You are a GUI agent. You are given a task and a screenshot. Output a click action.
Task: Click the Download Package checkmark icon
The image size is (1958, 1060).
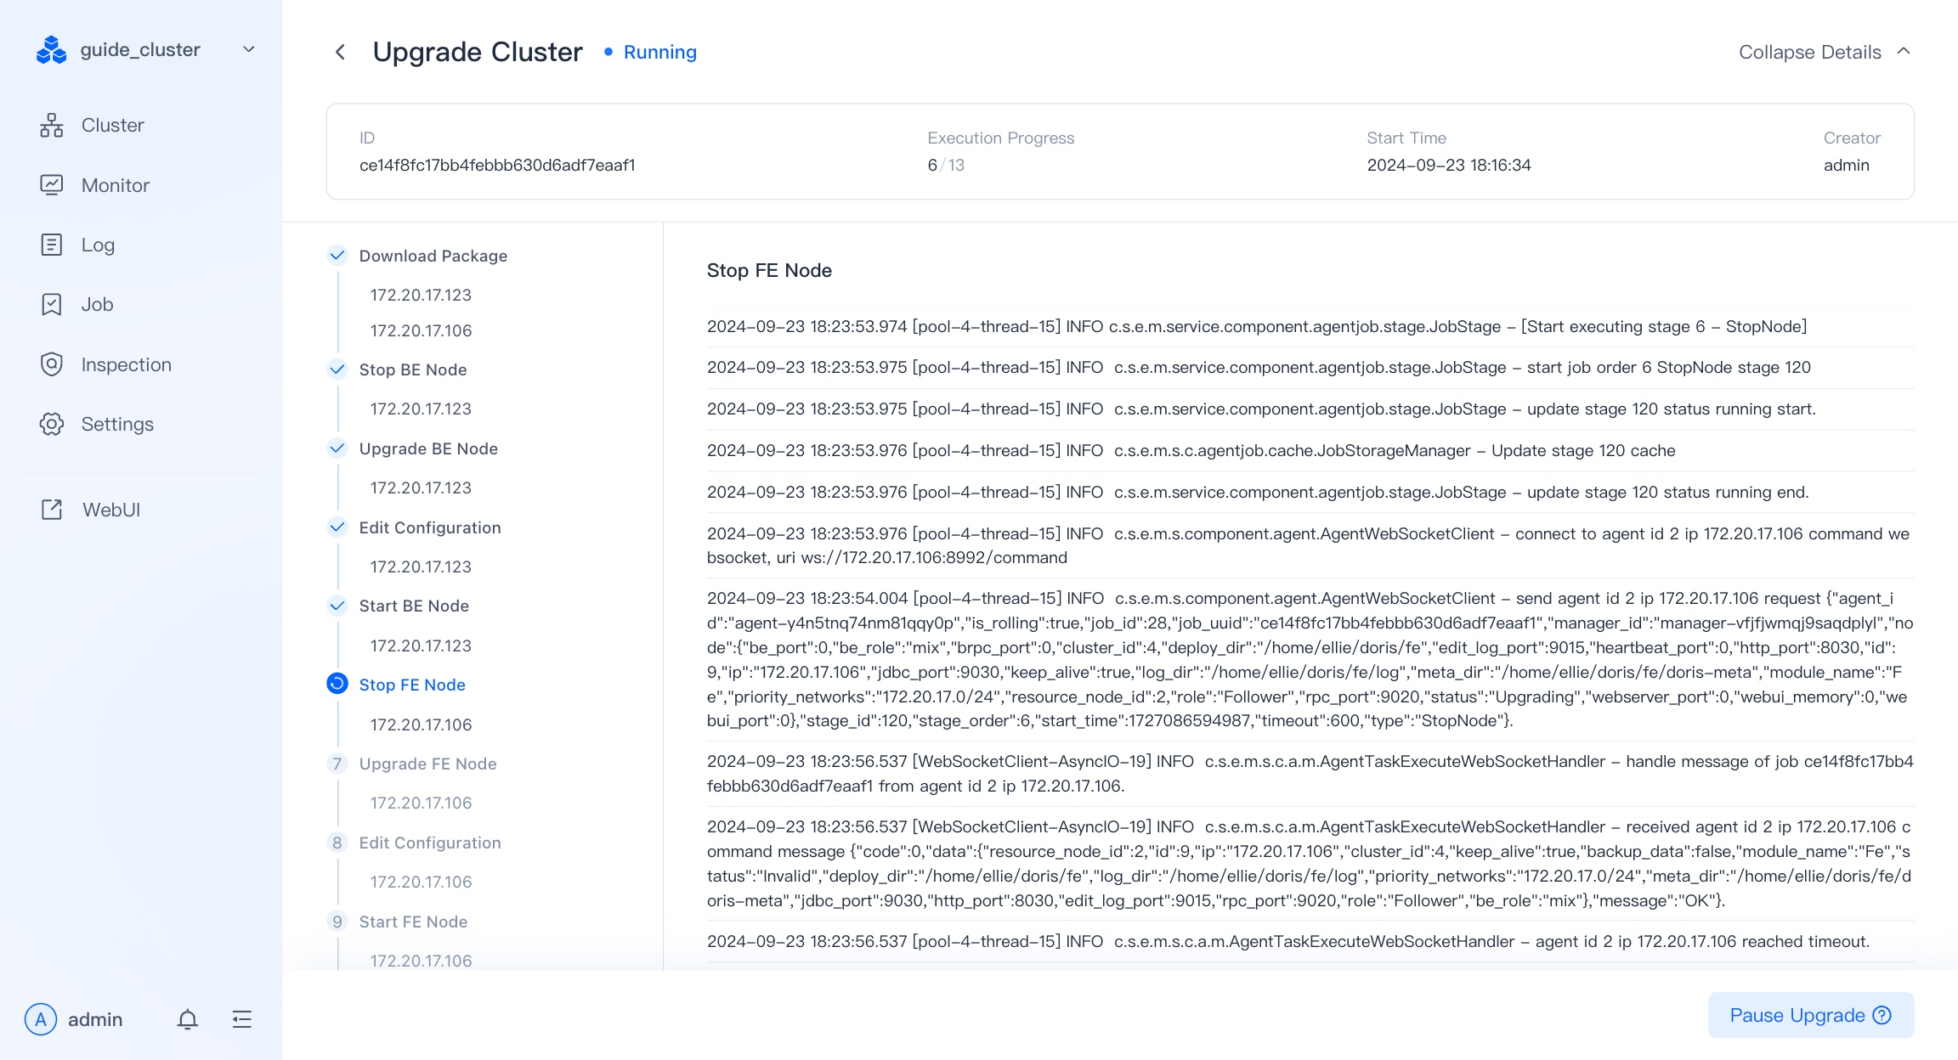click(337, 255)
